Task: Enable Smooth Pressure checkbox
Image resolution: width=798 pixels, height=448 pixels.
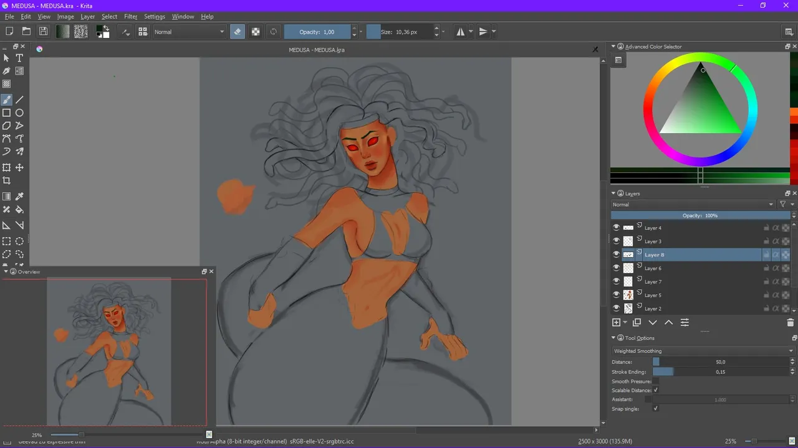Action: pyautogui.click(x=656, y=381)
